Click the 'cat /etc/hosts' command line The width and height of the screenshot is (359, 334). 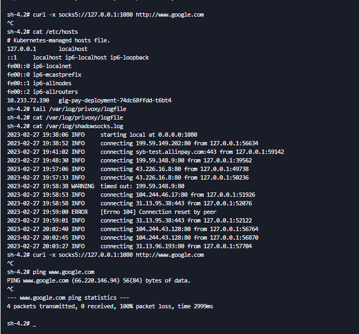point(42,32)
